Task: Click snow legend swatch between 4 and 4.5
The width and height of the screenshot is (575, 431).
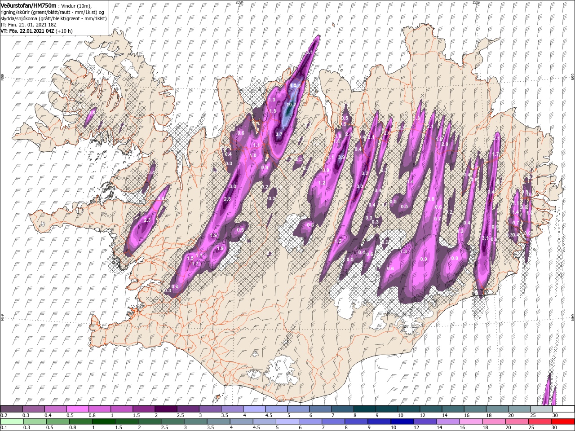Action: [254, 409]
